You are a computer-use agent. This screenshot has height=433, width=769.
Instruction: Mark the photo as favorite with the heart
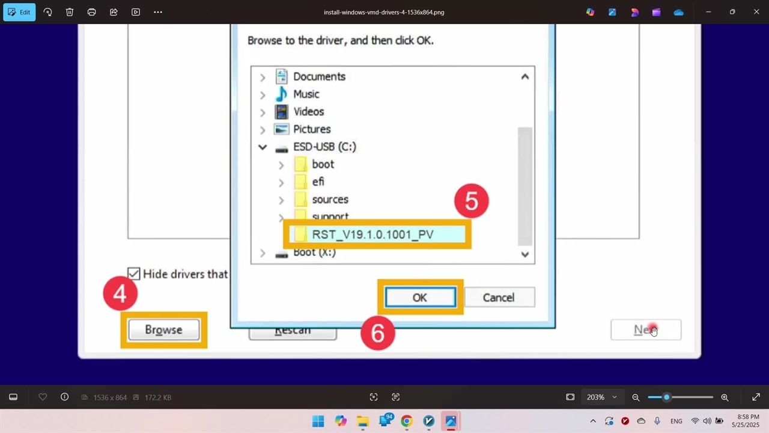[43, 397]
